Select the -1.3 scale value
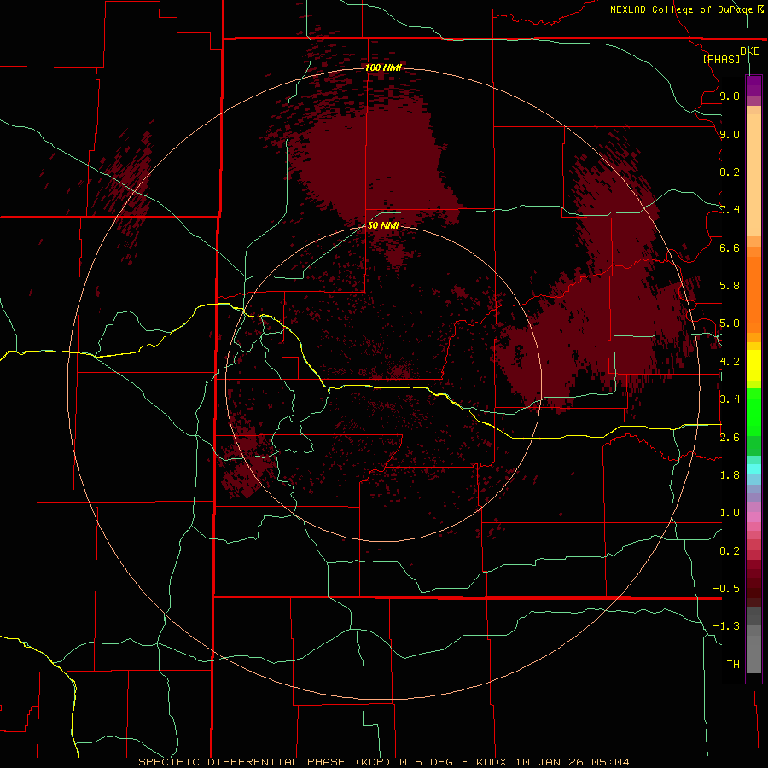This screenshot has width=768, height=768. 726,626
